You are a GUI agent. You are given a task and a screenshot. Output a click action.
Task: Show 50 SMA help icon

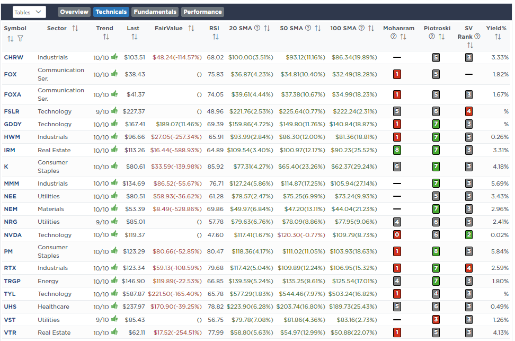tap(308, 28)
